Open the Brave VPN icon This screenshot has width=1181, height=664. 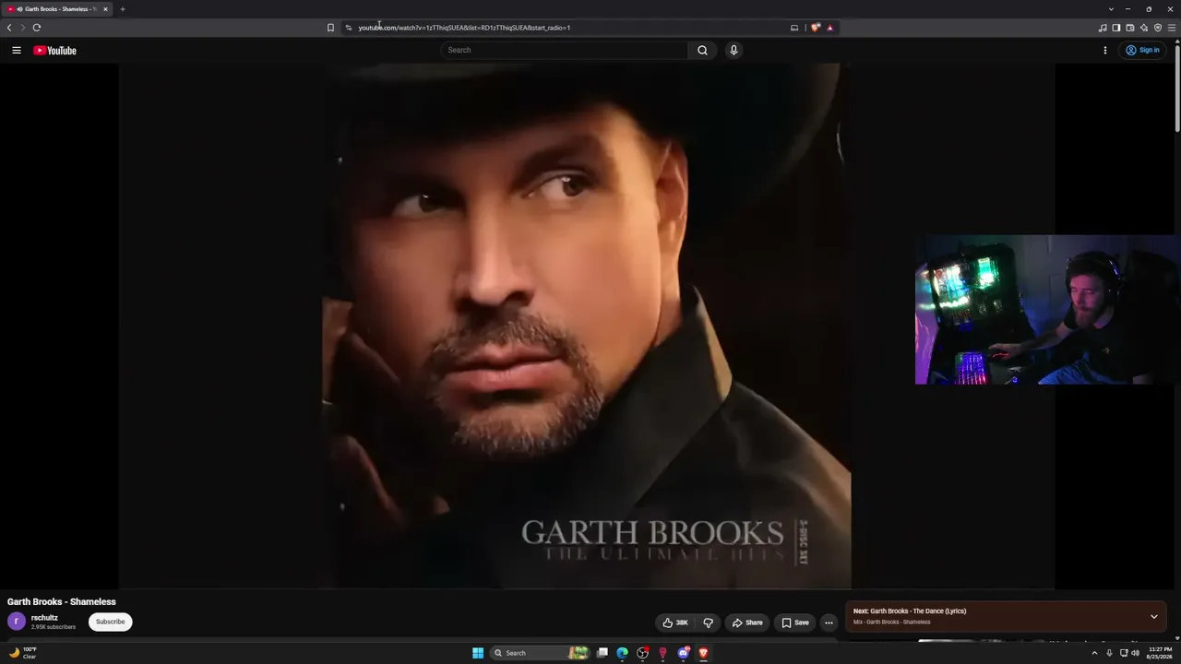1158,28
